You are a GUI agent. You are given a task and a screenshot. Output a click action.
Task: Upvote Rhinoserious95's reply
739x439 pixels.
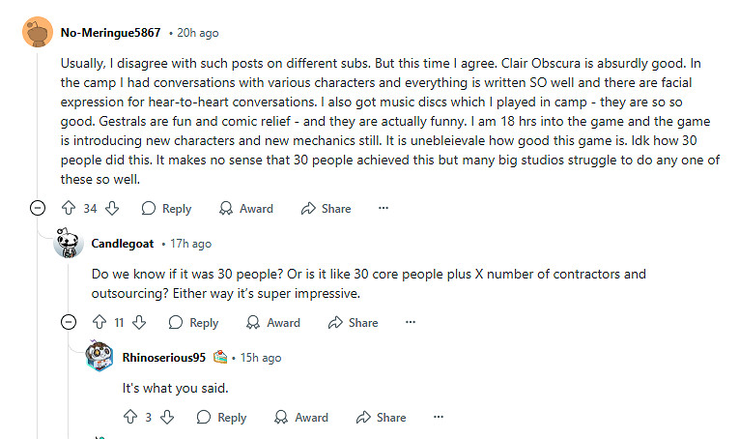130,418
